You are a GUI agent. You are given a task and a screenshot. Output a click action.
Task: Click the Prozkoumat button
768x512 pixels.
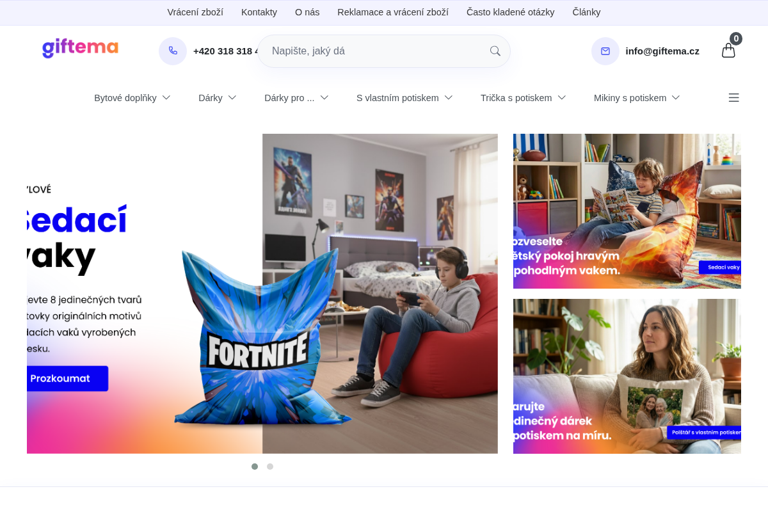point(67,378)
